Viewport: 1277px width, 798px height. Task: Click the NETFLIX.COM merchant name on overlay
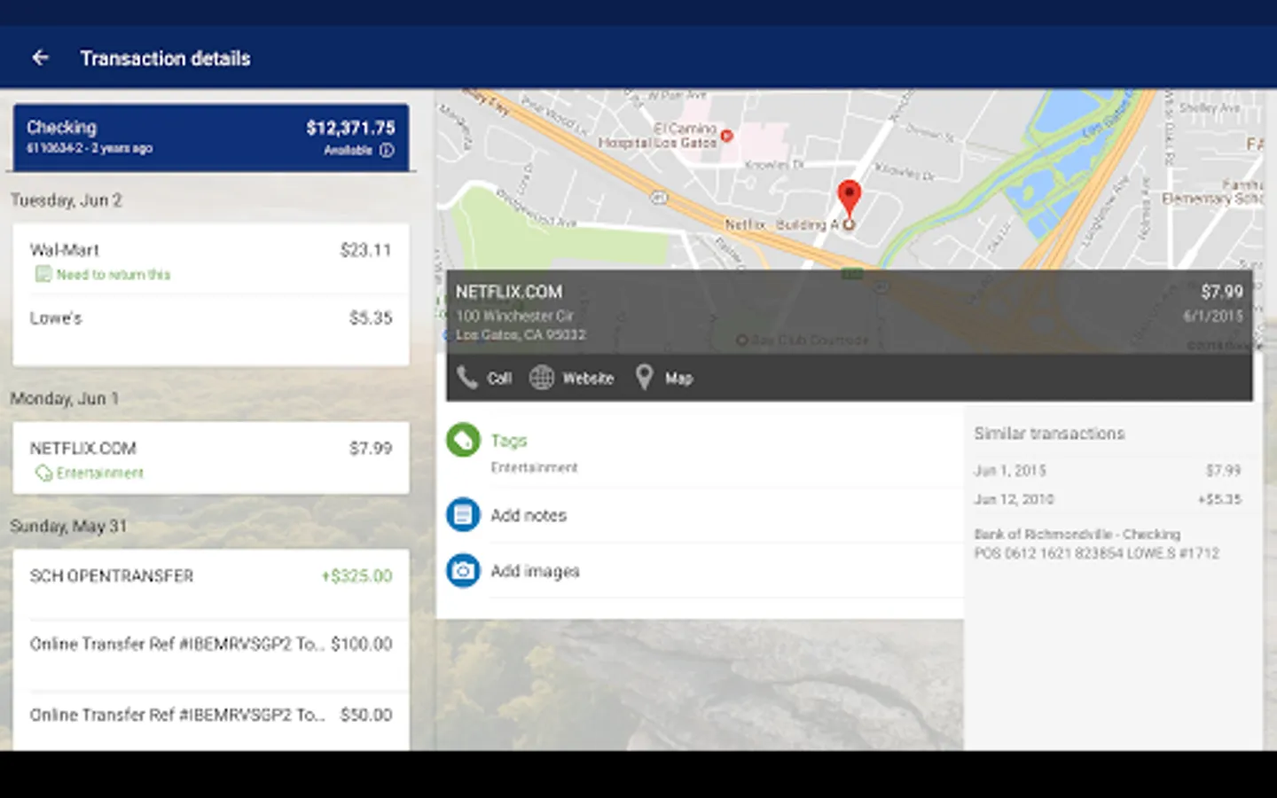pyautogui.click(x=509, y=292)
